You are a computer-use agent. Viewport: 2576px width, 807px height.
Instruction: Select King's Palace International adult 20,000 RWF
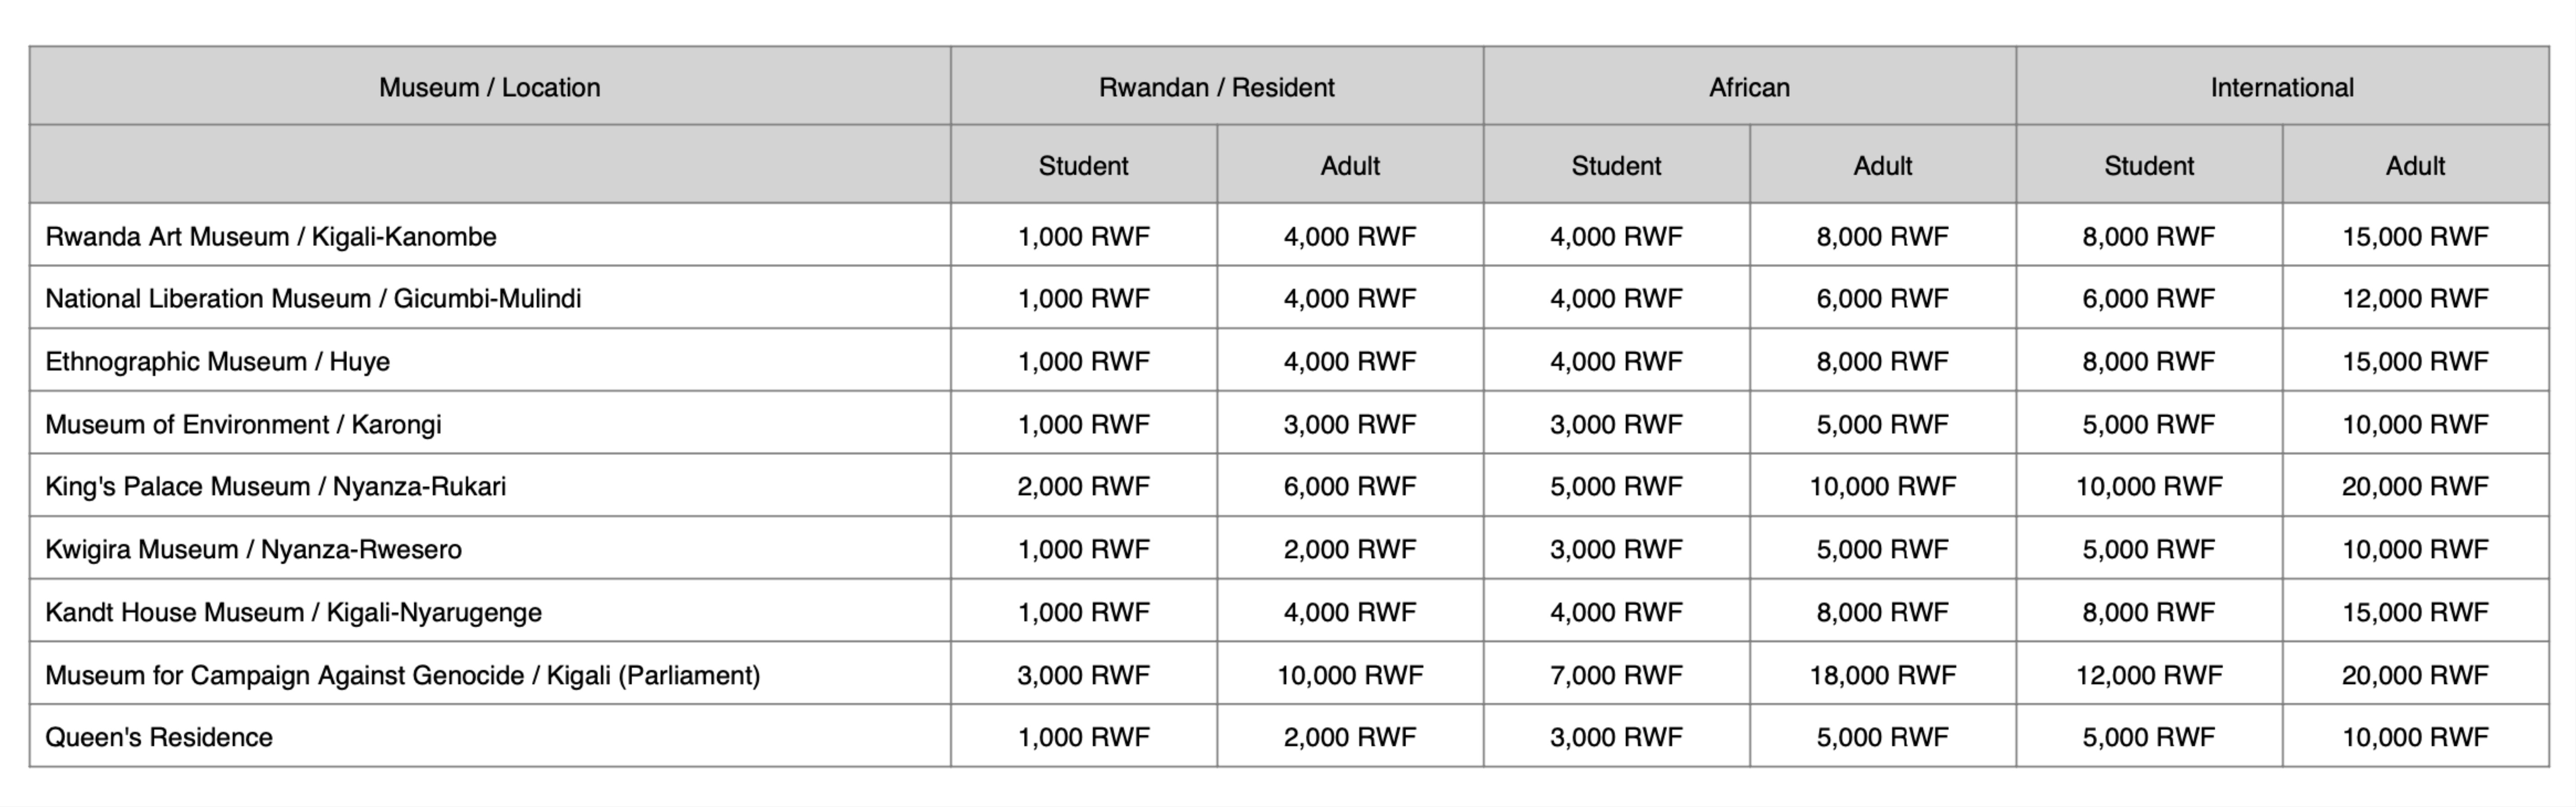pyautogui.click(x=2415, y=486)
